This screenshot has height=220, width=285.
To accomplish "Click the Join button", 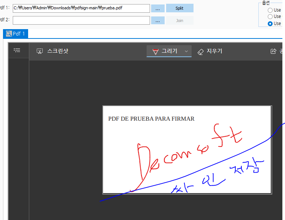I will click(180, 21).
